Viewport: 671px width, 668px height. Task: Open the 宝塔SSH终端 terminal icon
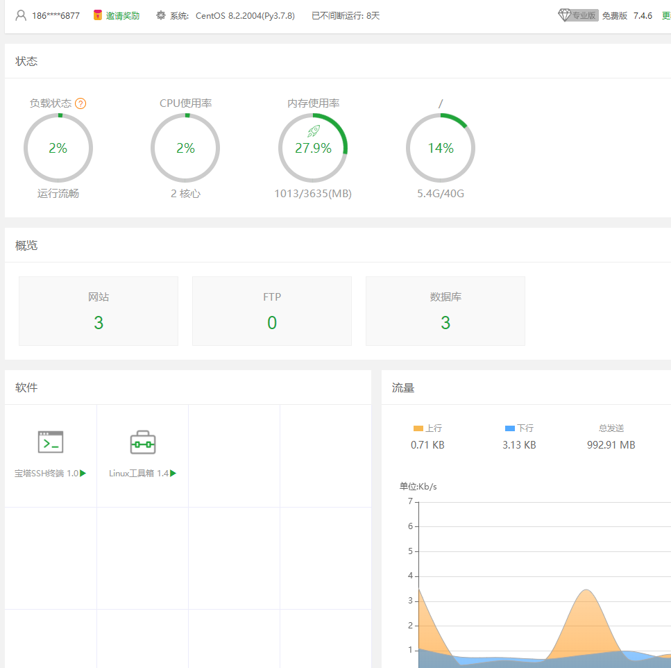pyautogui.click(x=51, y=442)
